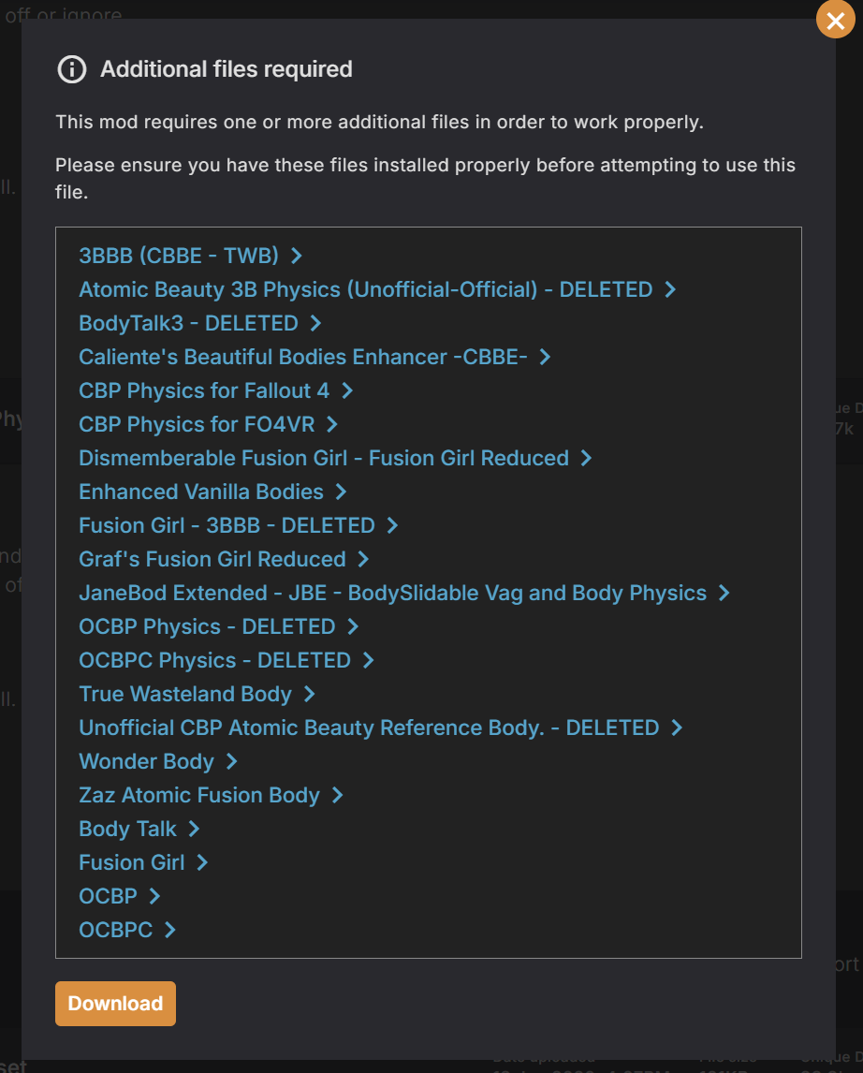The image size is (863, 1073).
Task: Go to the Fusion Girl mod link
Action: pos(132,862)
